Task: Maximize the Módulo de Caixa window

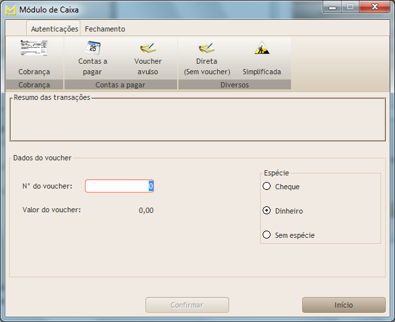Action: pos(350,7)
